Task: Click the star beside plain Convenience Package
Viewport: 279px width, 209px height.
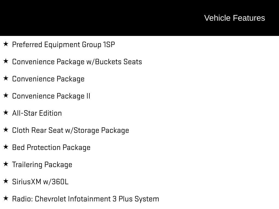Action: [6, 78]
